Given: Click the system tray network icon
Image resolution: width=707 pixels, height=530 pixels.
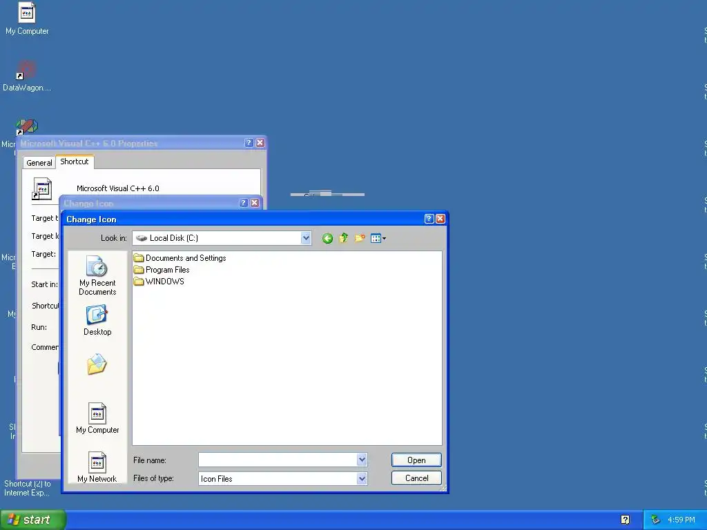Looking at the screenshot, I should point(656,520).
